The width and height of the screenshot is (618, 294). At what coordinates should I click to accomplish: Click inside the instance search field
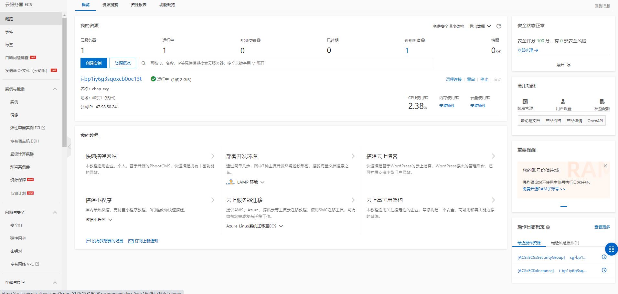pos(286,63)
